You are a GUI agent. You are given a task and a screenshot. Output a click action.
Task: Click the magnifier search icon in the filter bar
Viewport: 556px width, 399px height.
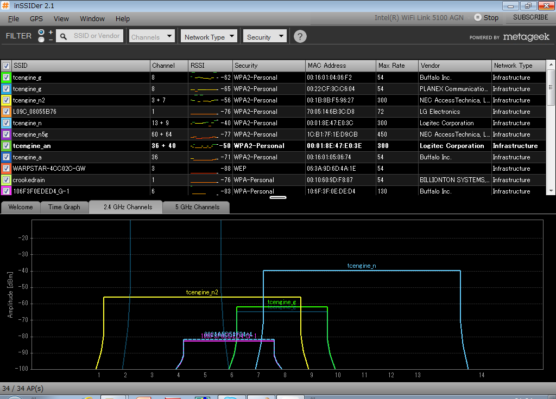[x=64, y=36]
